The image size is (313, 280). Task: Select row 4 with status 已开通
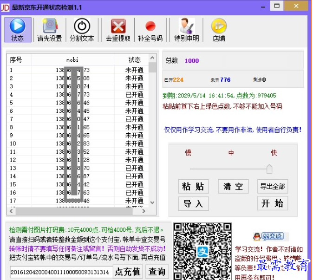pyautogui.click(x=78, y=95)
